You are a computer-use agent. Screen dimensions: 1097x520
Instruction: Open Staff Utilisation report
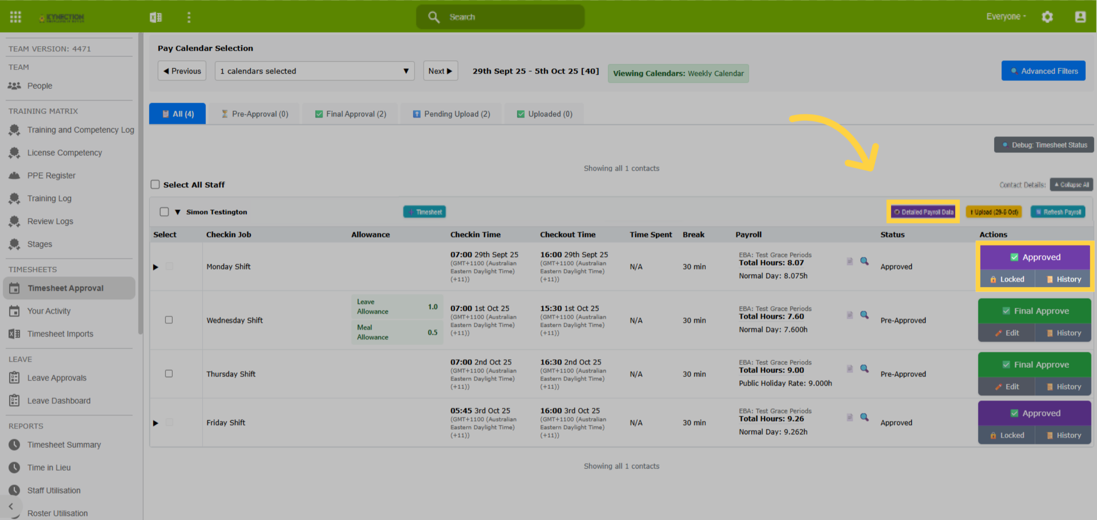(54, 490)
